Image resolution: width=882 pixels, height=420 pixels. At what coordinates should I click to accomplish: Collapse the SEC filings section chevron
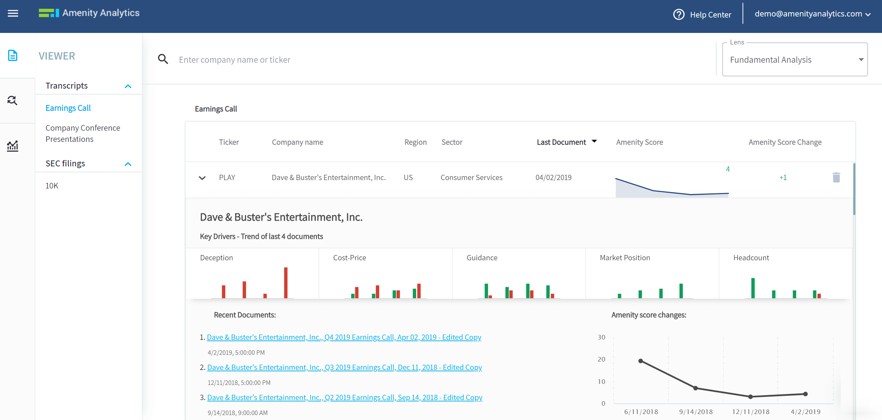128,164
